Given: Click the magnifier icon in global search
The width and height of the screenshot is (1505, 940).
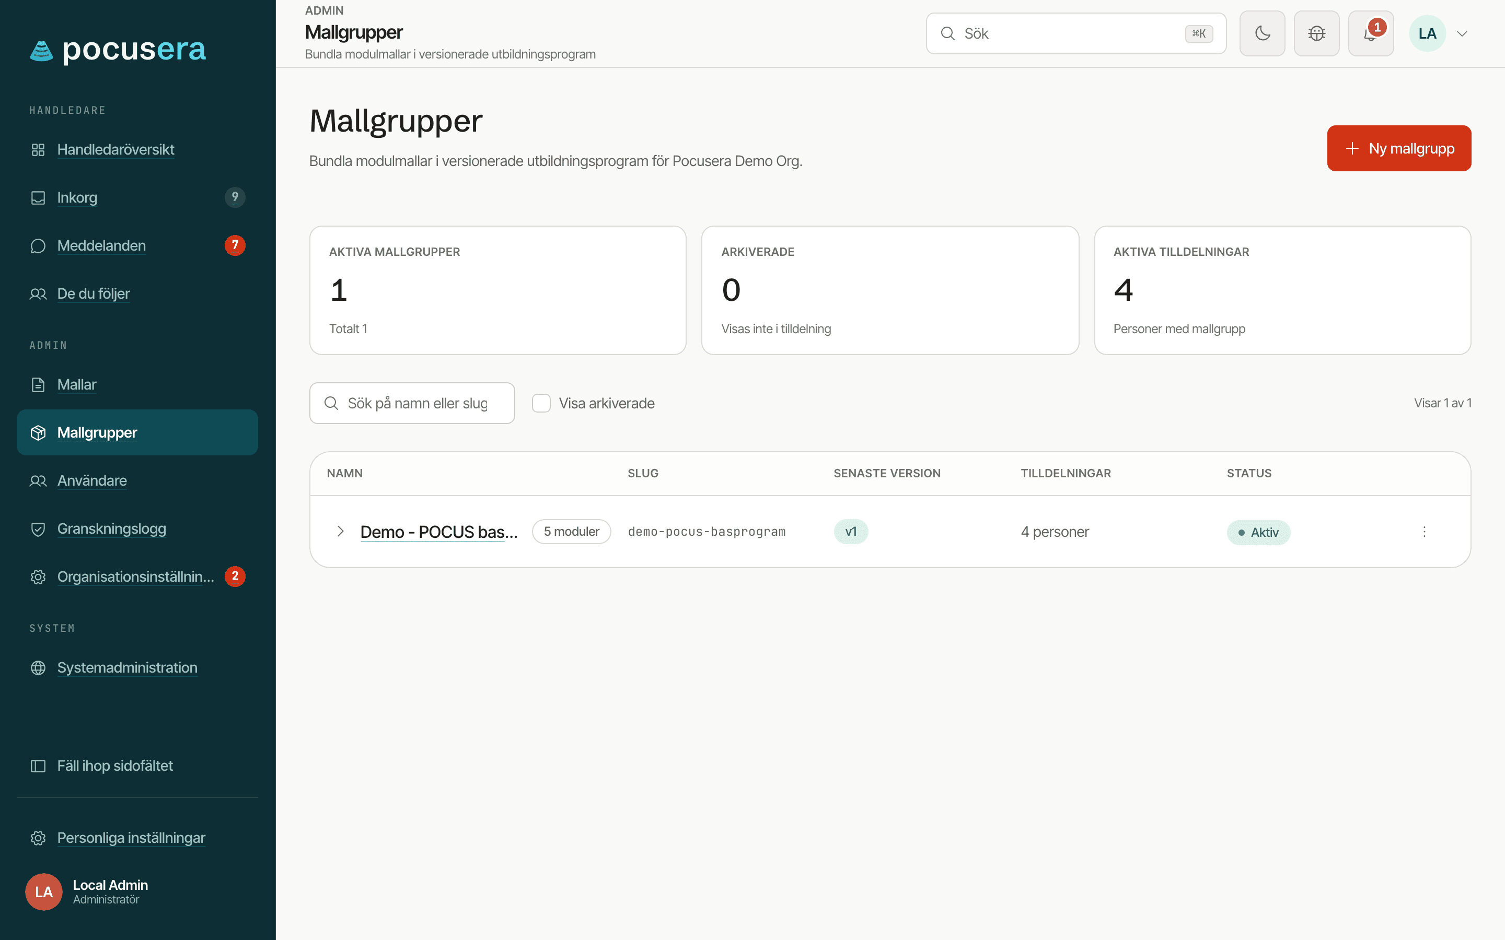Looking at the screenshot, I should [x=947, y=33].
